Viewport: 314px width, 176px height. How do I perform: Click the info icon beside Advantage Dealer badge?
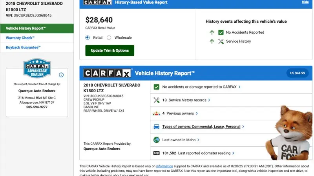(61, 75)
